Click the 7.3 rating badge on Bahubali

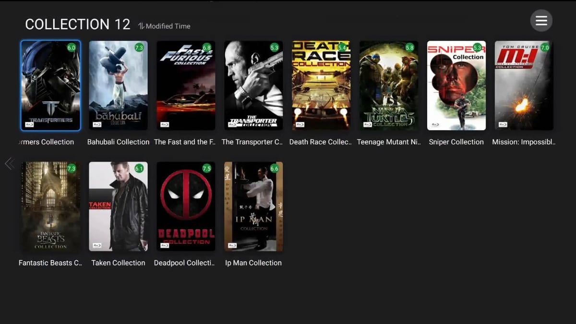(x=139, y=48)
